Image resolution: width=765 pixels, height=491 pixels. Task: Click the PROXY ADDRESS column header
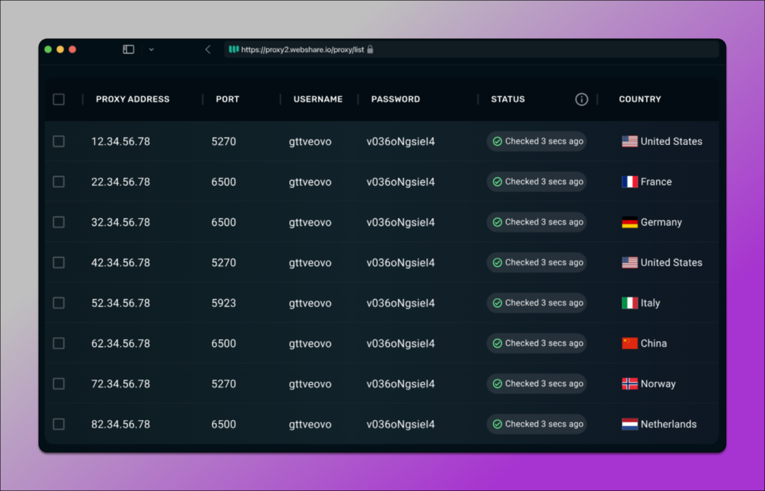tap(132, 99)
